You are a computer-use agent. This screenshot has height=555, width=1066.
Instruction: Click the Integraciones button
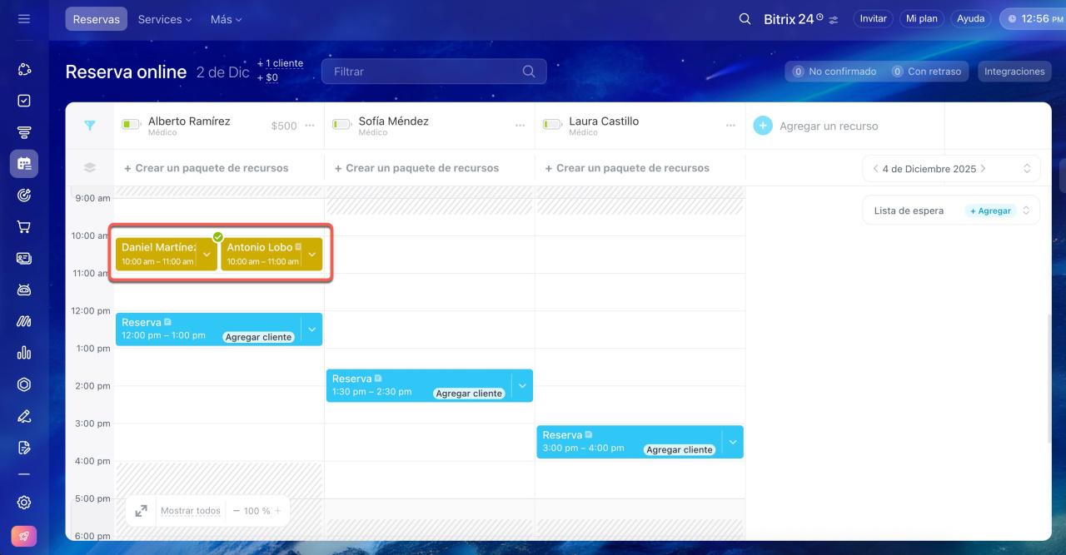coord(1014,72)
